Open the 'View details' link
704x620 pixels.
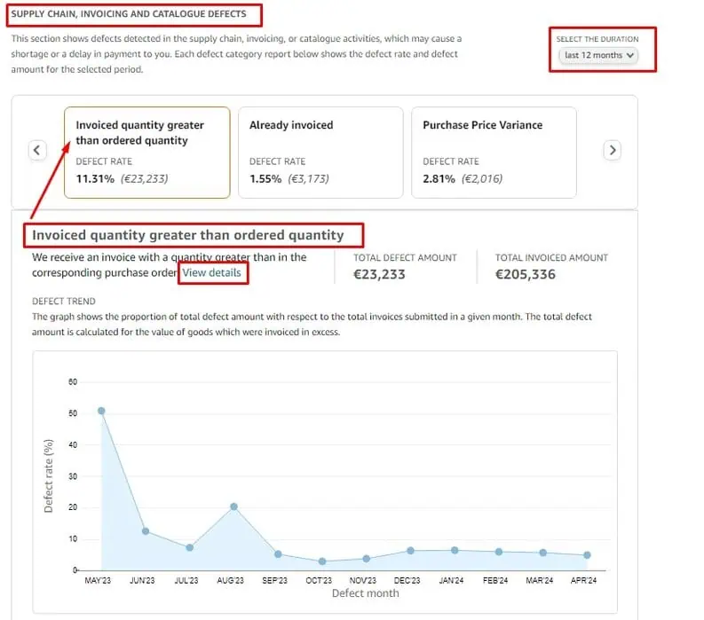coord(211,273)
